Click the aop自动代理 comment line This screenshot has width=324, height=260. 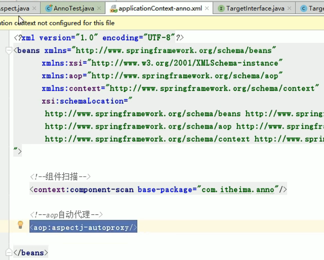point(66,215)
